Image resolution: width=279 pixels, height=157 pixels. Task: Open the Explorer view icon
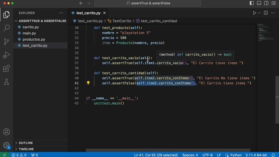[x=7, y=14]
